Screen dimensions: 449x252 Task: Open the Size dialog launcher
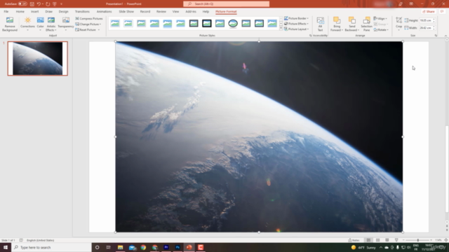[436, 36]
